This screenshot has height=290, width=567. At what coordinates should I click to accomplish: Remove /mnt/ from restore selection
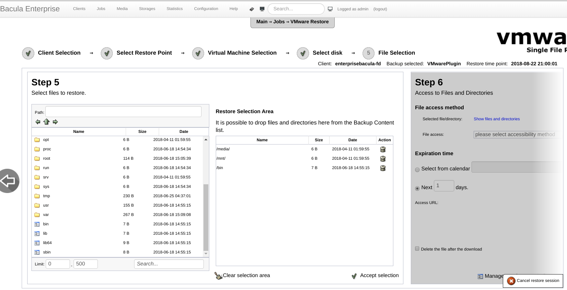pos(383,159)
